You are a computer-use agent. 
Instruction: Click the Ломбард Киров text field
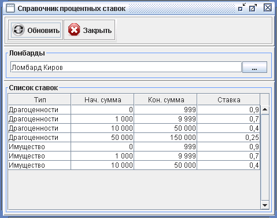pos(126,67)
